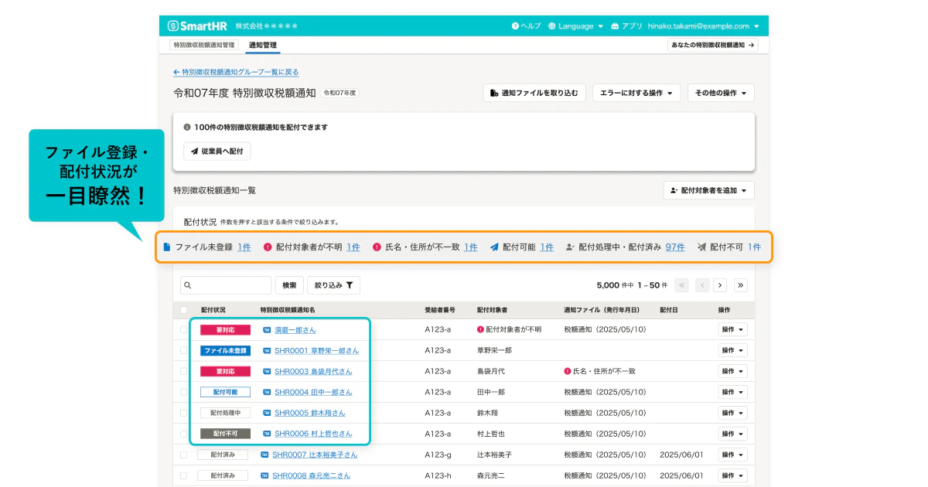Check the checkbox for SHR0007 辻本裕美子さん
Viewport: 928px width, 487px height.
click(x=183, y=455)
